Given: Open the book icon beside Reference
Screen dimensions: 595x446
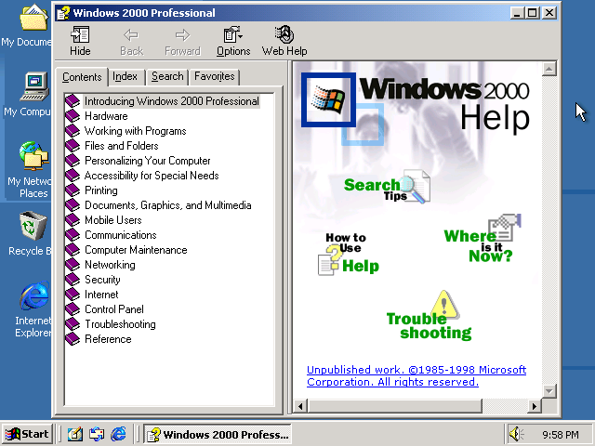Looking at the screenshot, I should [73, 339].
